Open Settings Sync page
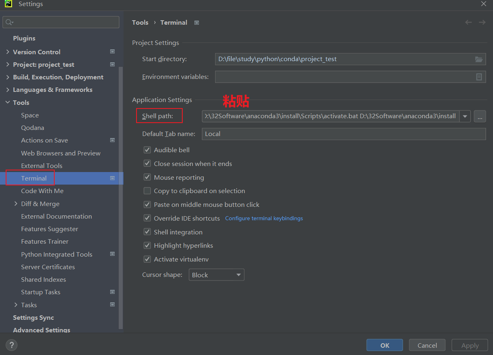Screen dimensions: 493x355 (x=33, y=318)
